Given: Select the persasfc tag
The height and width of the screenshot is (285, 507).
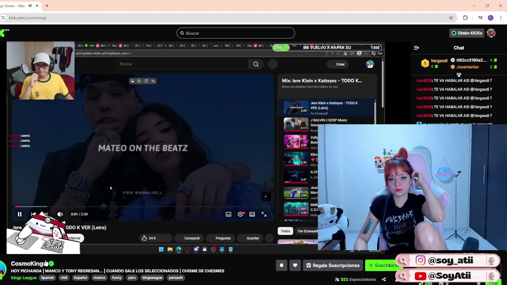Looking at the screenshot, I should (x=176, y=278).
